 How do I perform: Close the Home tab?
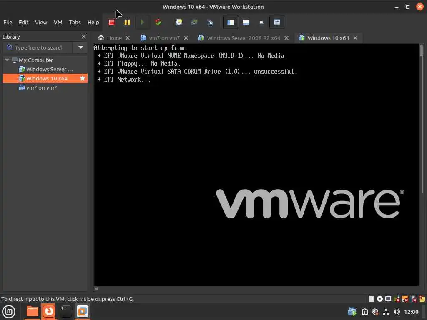pyautogui.click(x=128, y=38)
